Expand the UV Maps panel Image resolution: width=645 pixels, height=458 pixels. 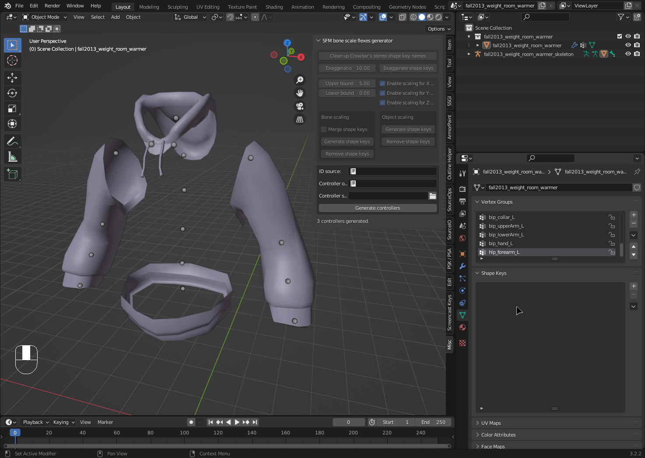(491, 423)
